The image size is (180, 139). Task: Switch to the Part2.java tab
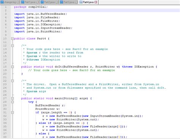(49, 2)
